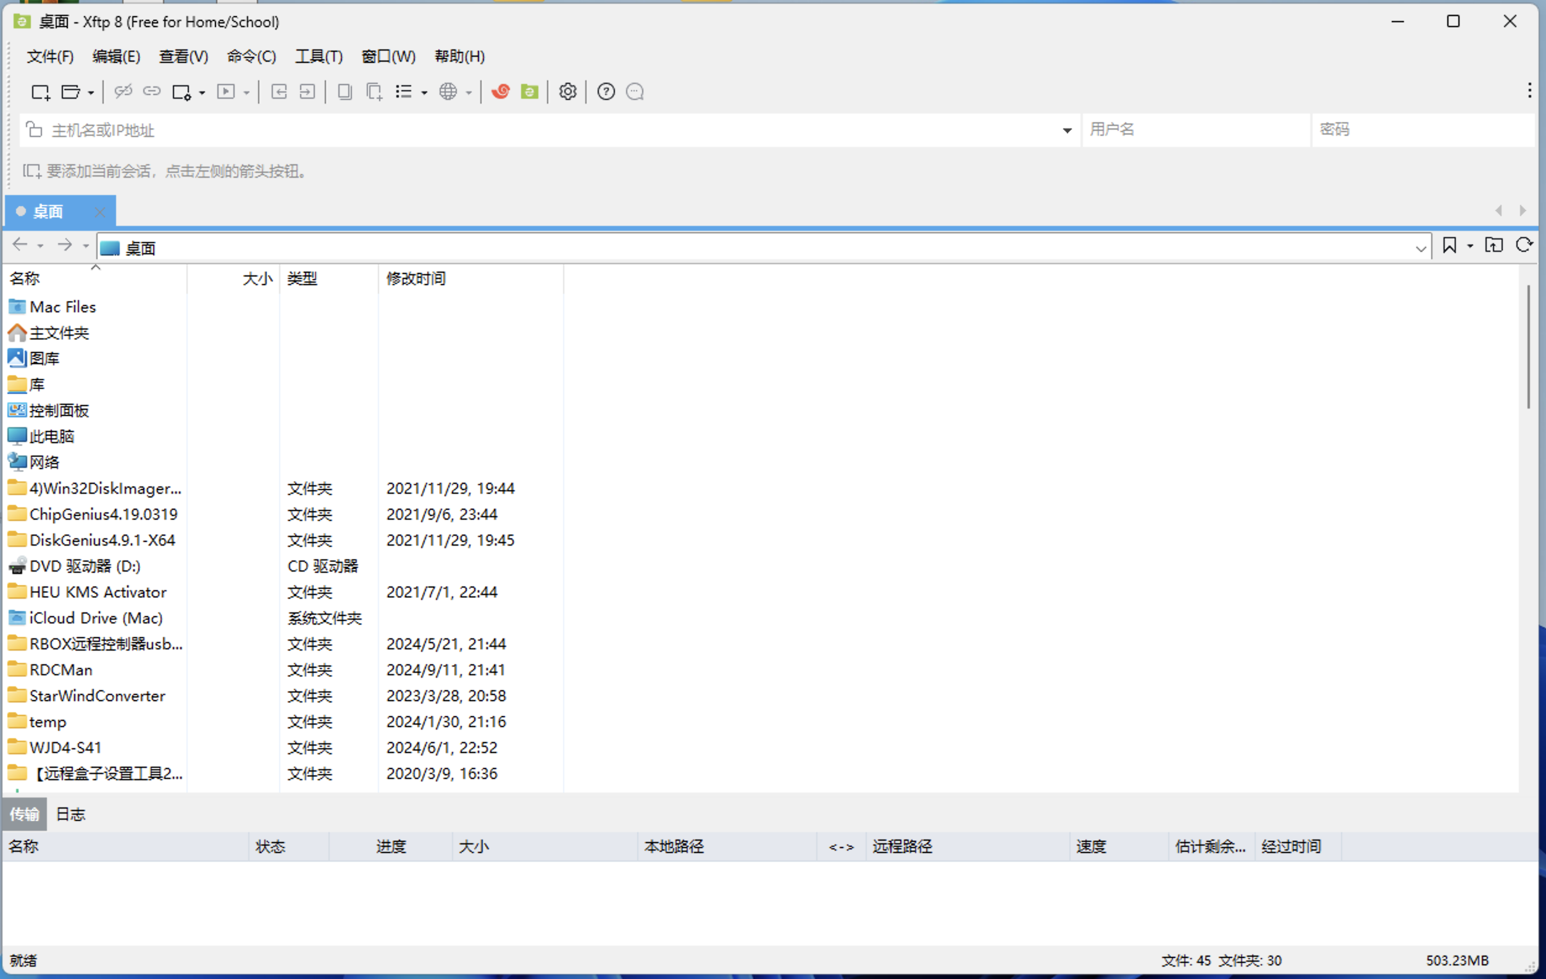Click the add current session arrow icon

32,172
